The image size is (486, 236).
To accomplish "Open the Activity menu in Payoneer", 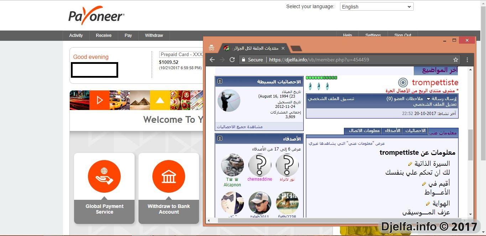I will click(76, 35).
